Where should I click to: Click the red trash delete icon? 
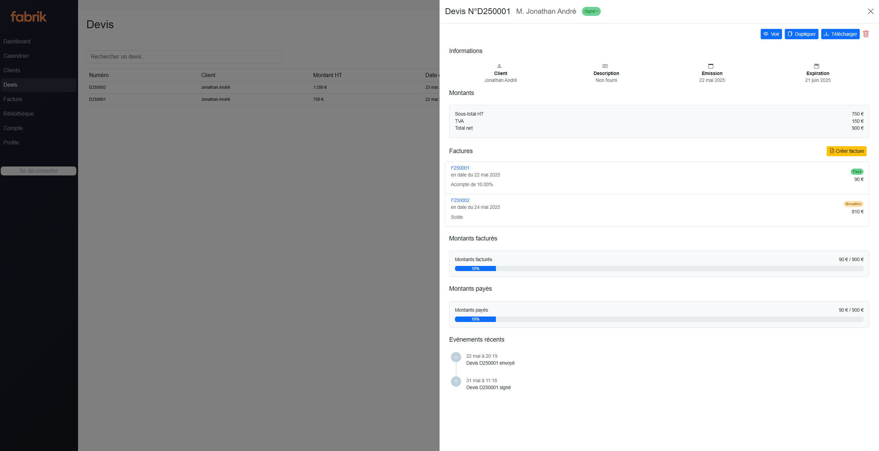(x=866, y=34)
